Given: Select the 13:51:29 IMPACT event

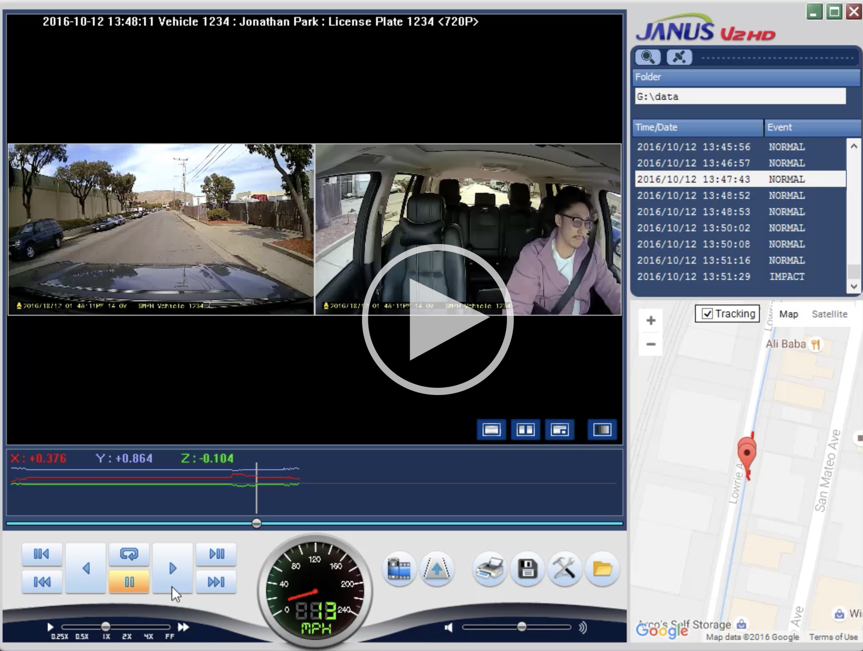Looking at the screenshot, I should (x=740, y=276).
